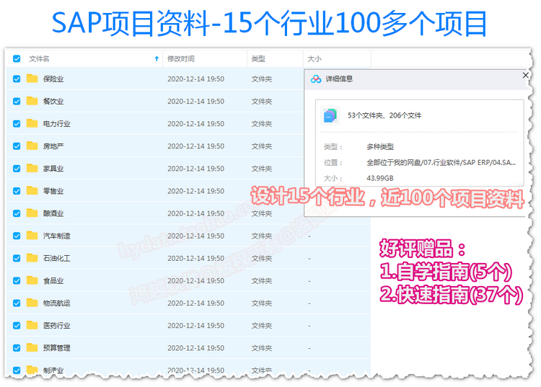Click the 53个文件夹、206个文件 summary text

(x=384, y=115)
